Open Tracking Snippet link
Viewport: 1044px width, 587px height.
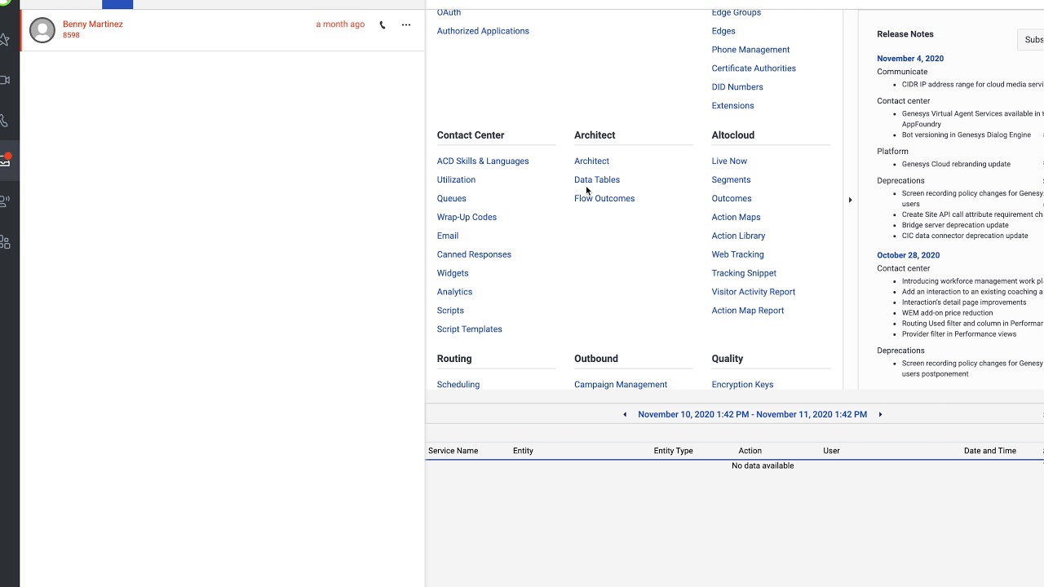[744, 273]
